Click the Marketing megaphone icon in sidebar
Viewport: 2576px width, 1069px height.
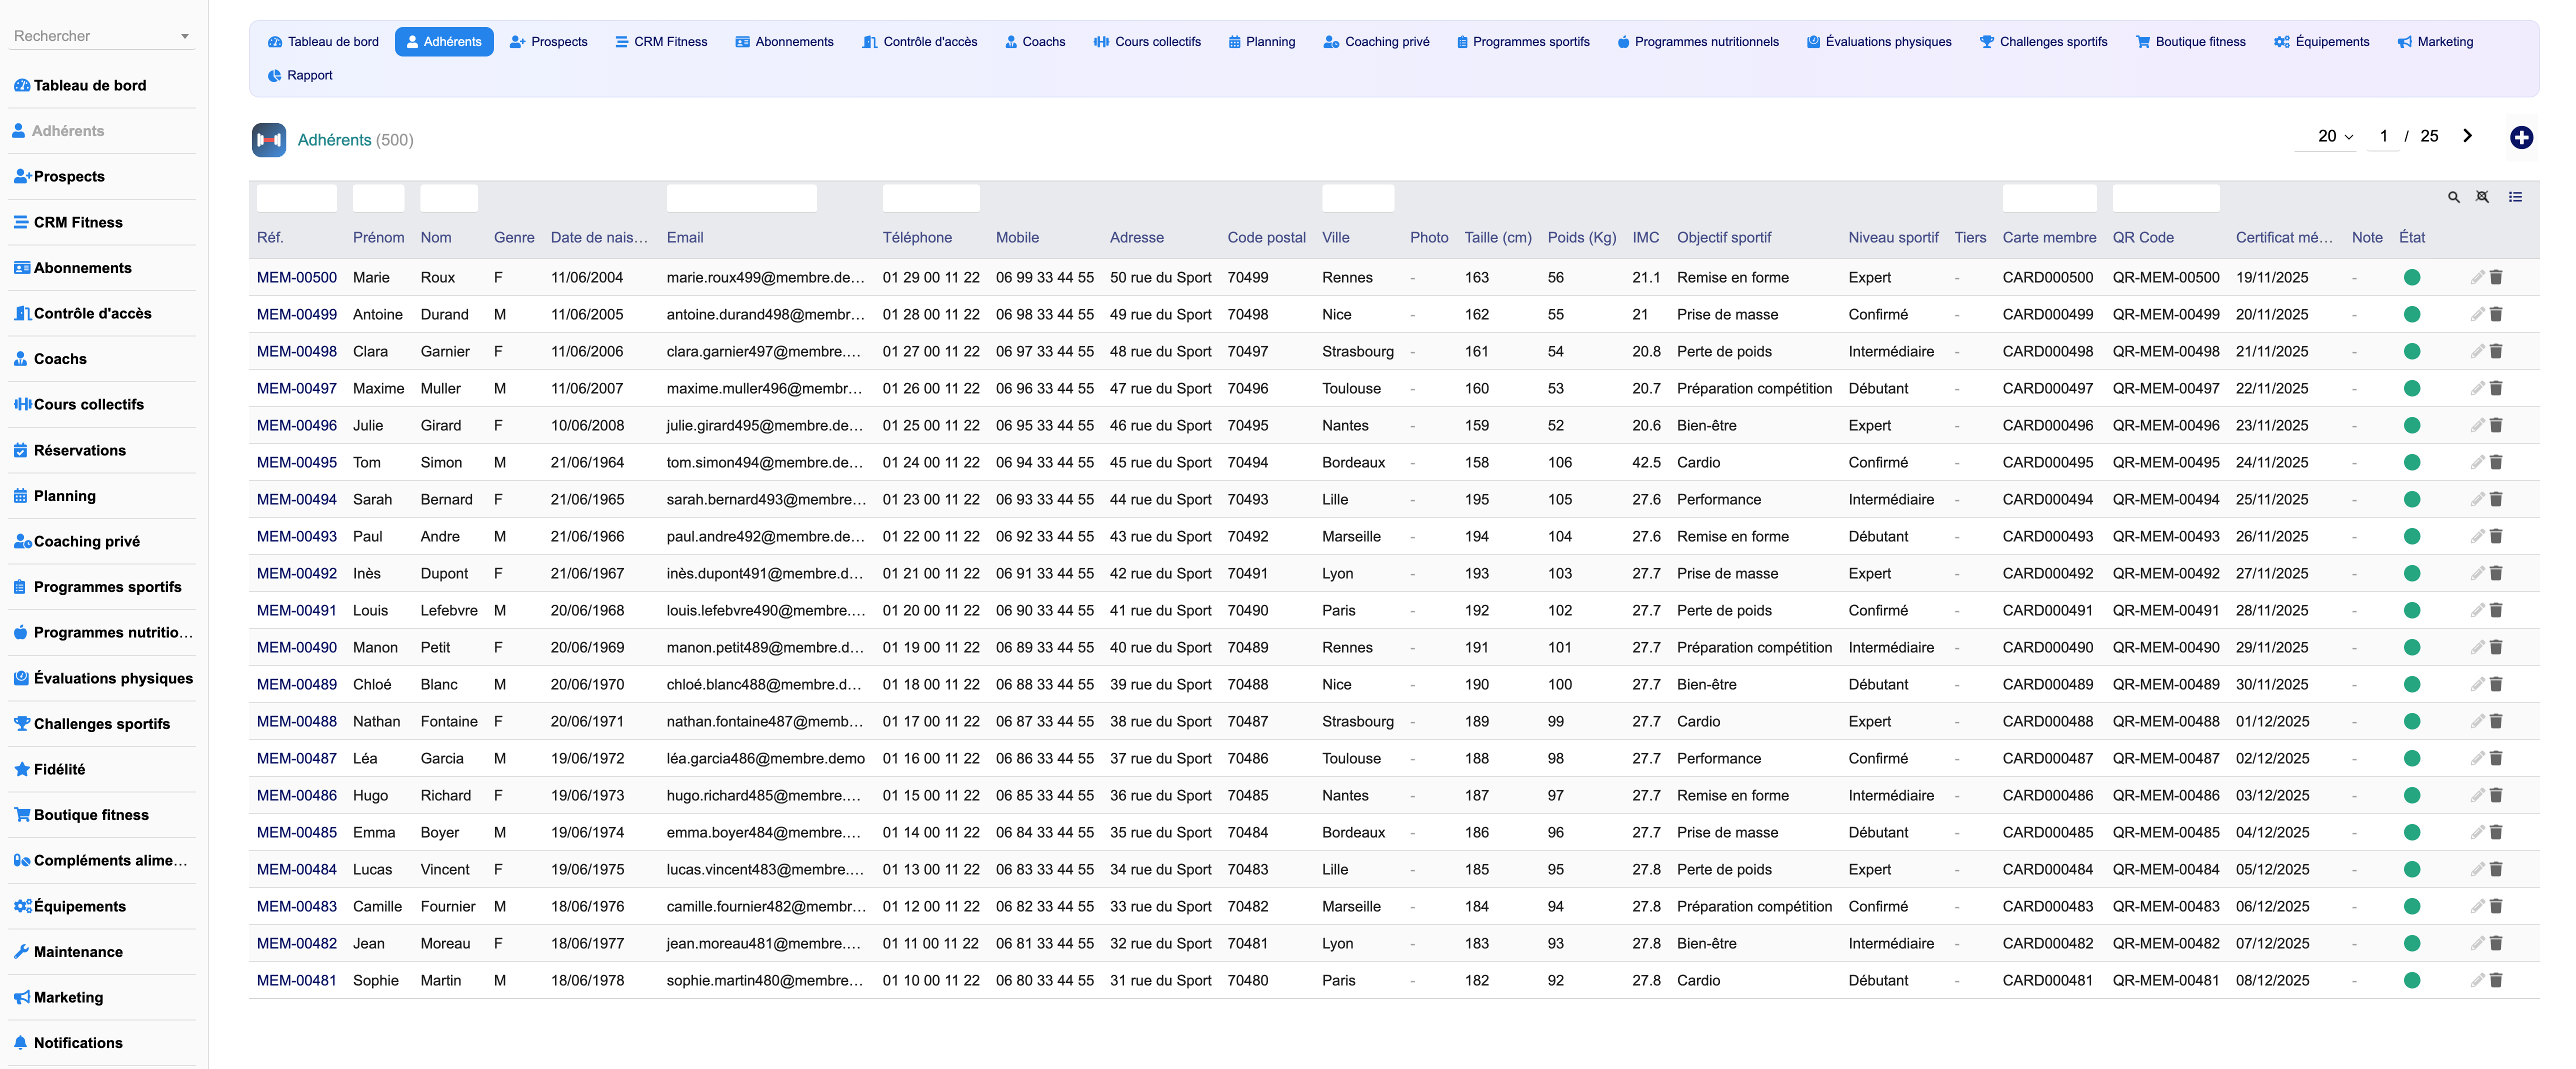(21, 997)
